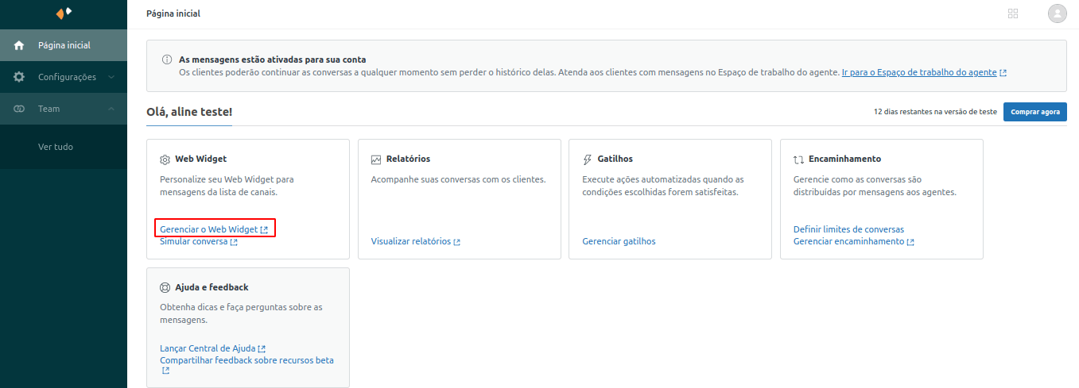Image resolution: width=1079 pixels, height=388 pixels.
Task: Go to Página inicial in sidebar
Action: point(64,45)
